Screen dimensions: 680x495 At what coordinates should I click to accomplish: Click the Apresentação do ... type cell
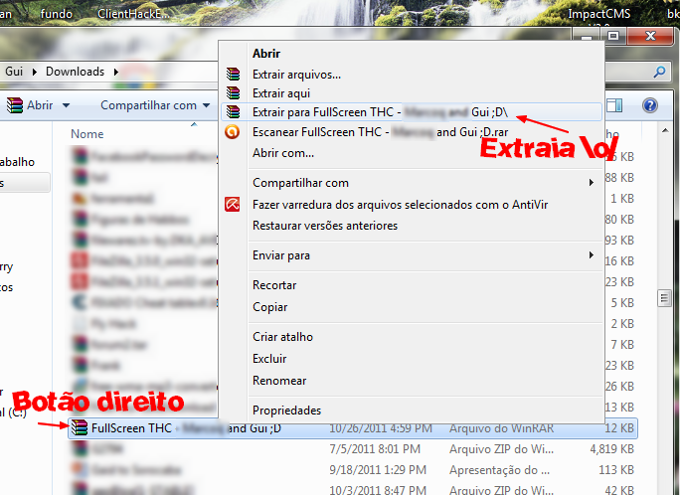pos(499,470)
